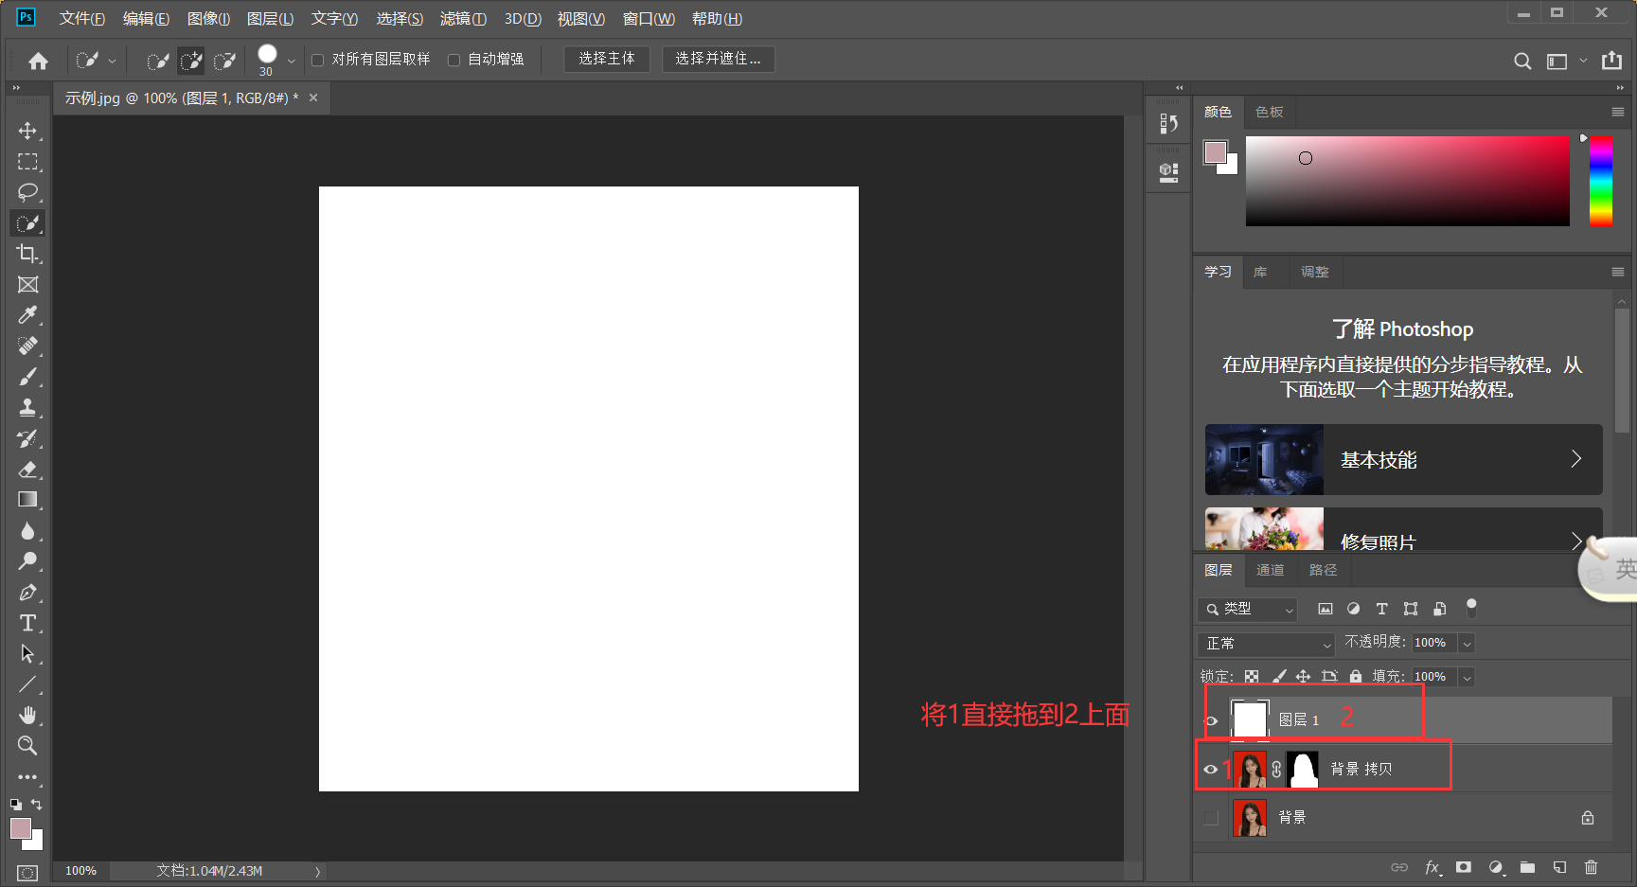
Task: Open the color panel flyout menu
Action: pyautogui.click(x=1618, y=113)
